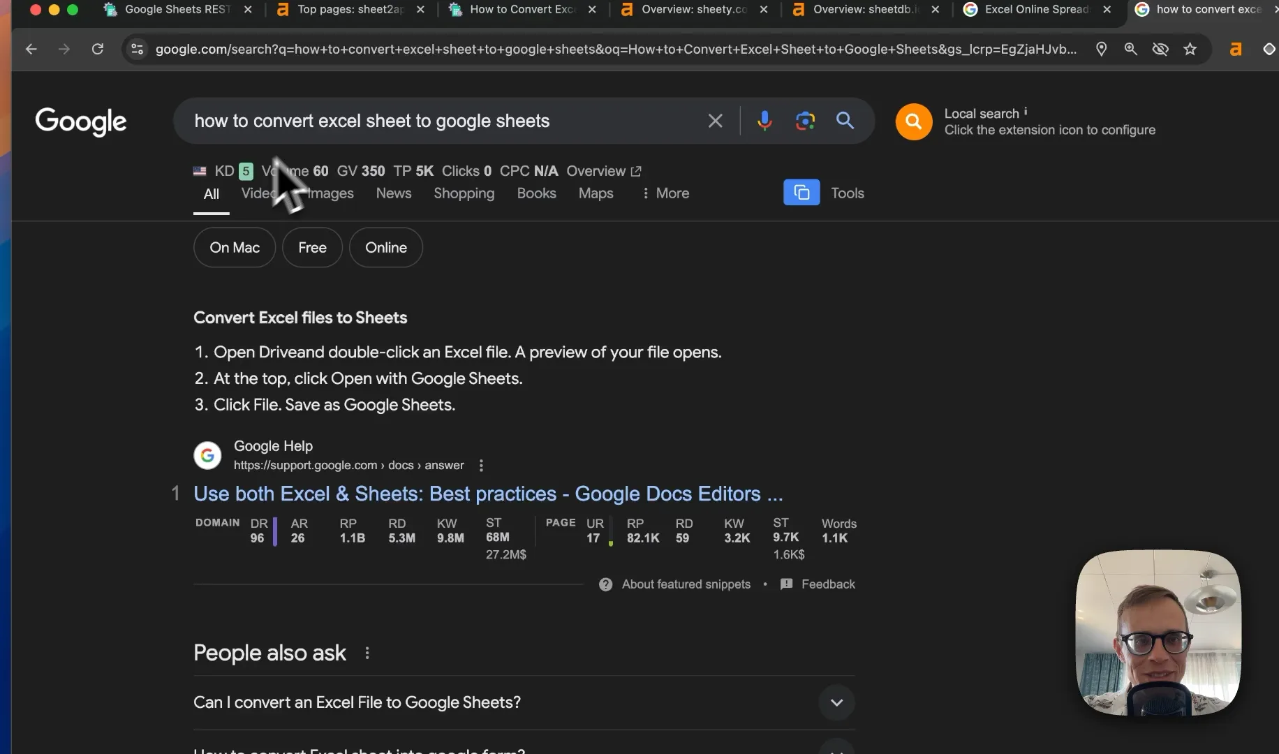Reload the current Google search page
The image size is (1279, 754).
coord(98,49)
